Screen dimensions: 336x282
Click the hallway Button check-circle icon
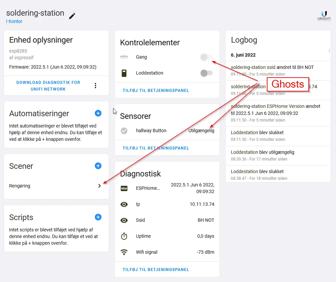tap(124, 131)
